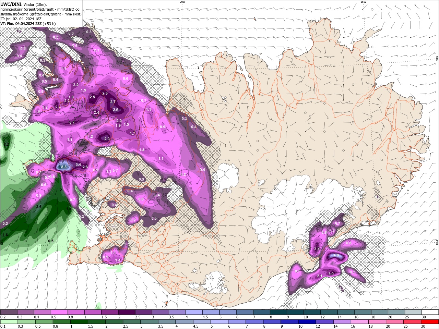Select bottom legend swatch between 0.8 and 1
This screenshot has height=329, width=439.
point(61,322)
